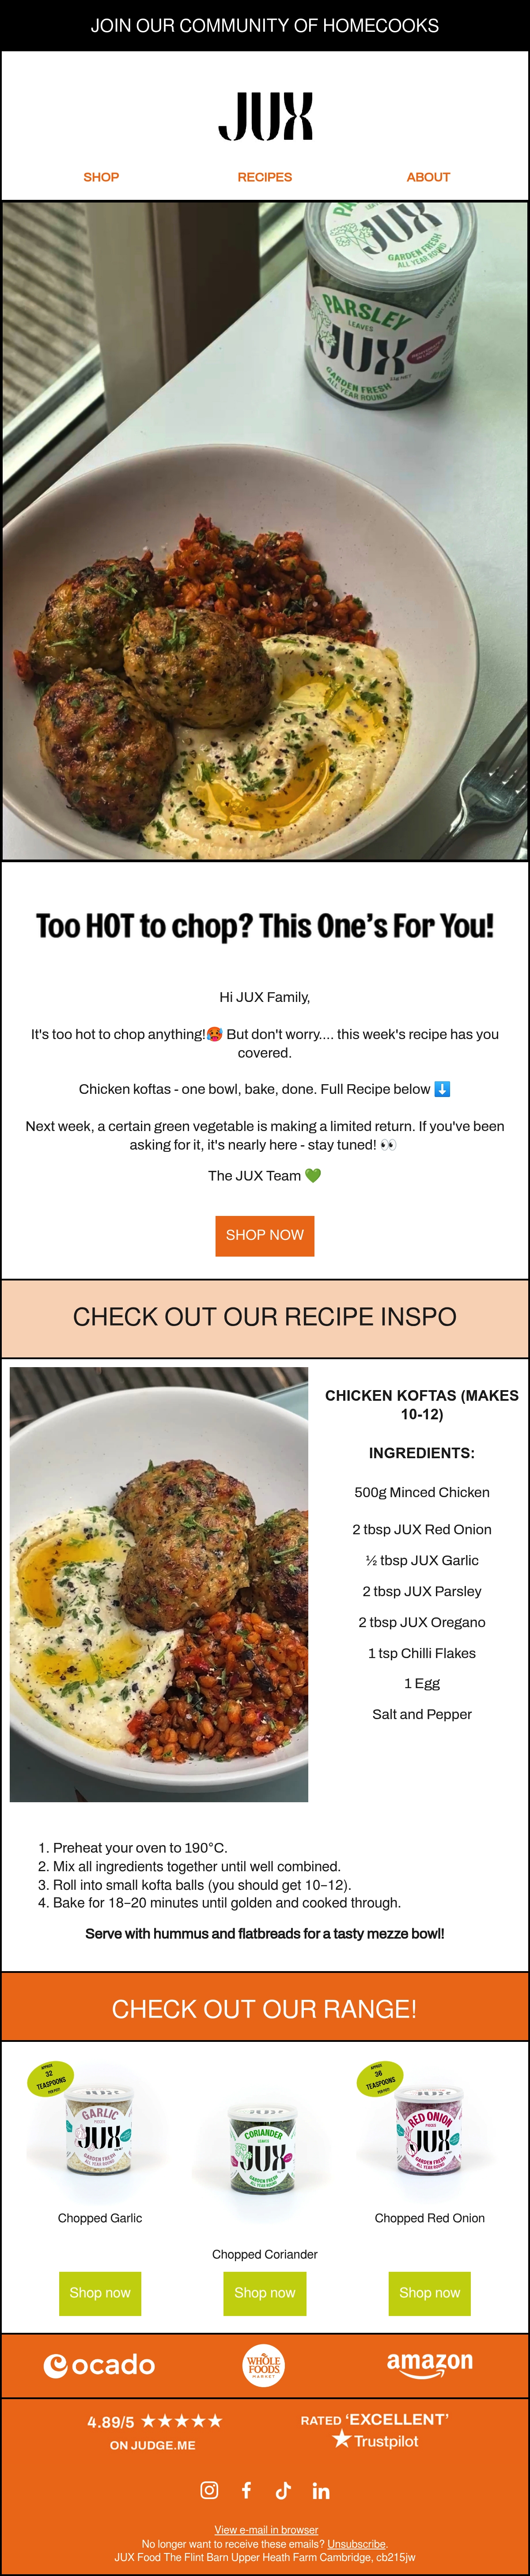Open the Trustpilot rated excellent badge
530x2576 pixels.
(x=374, y=2429)
